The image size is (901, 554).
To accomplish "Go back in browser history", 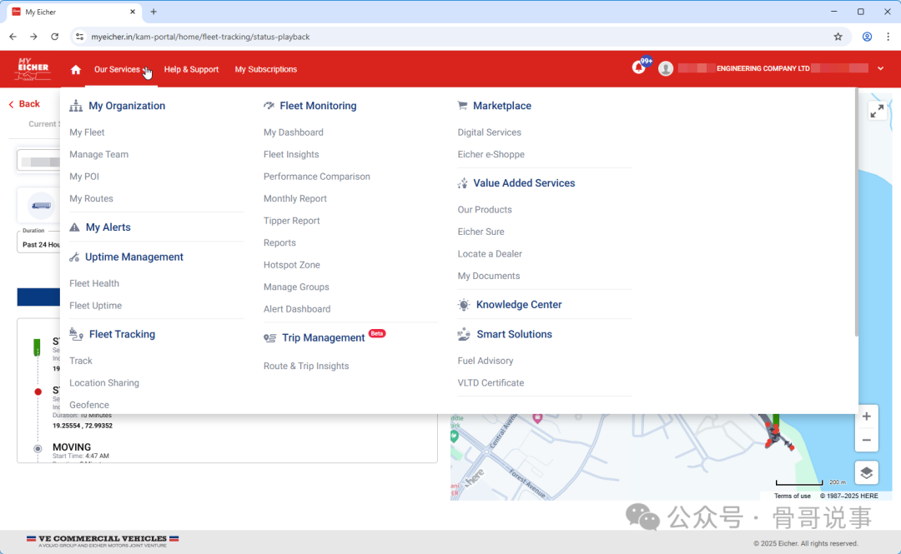I will pos(13,37).
